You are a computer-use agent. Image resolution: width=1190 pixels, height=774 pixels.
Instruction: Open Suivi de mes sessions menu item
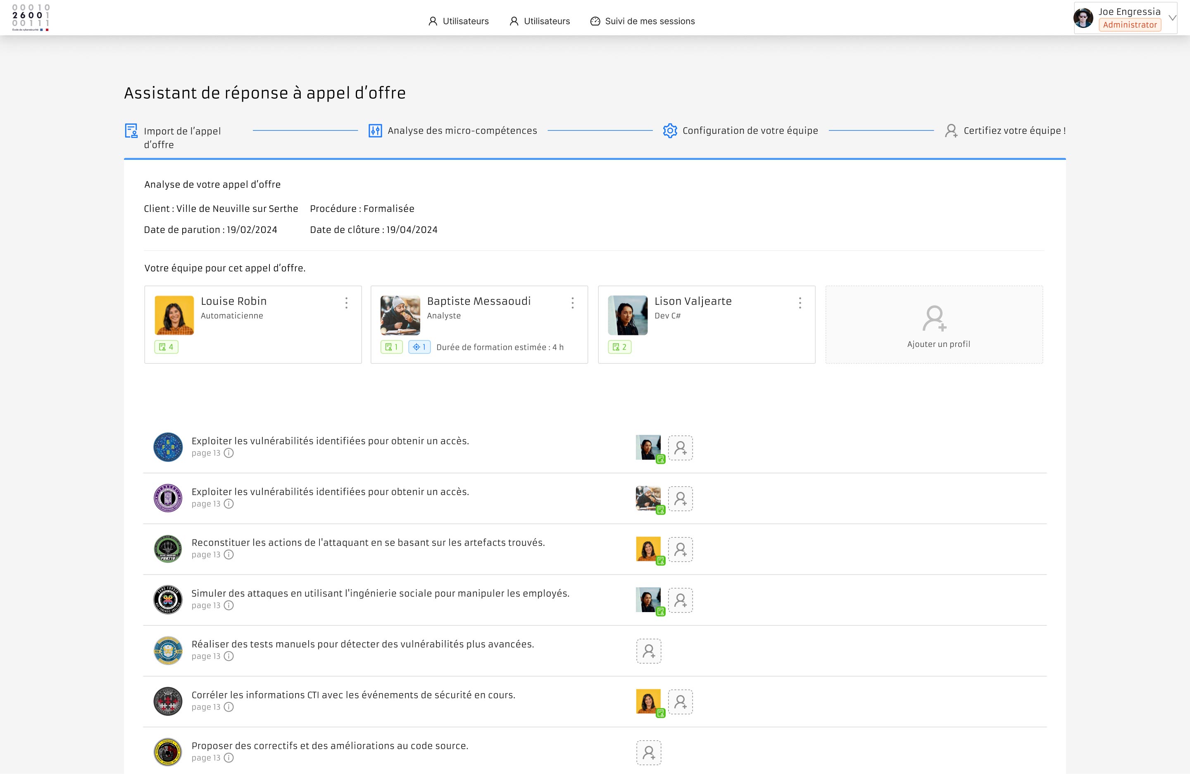[x=642, y=21]
